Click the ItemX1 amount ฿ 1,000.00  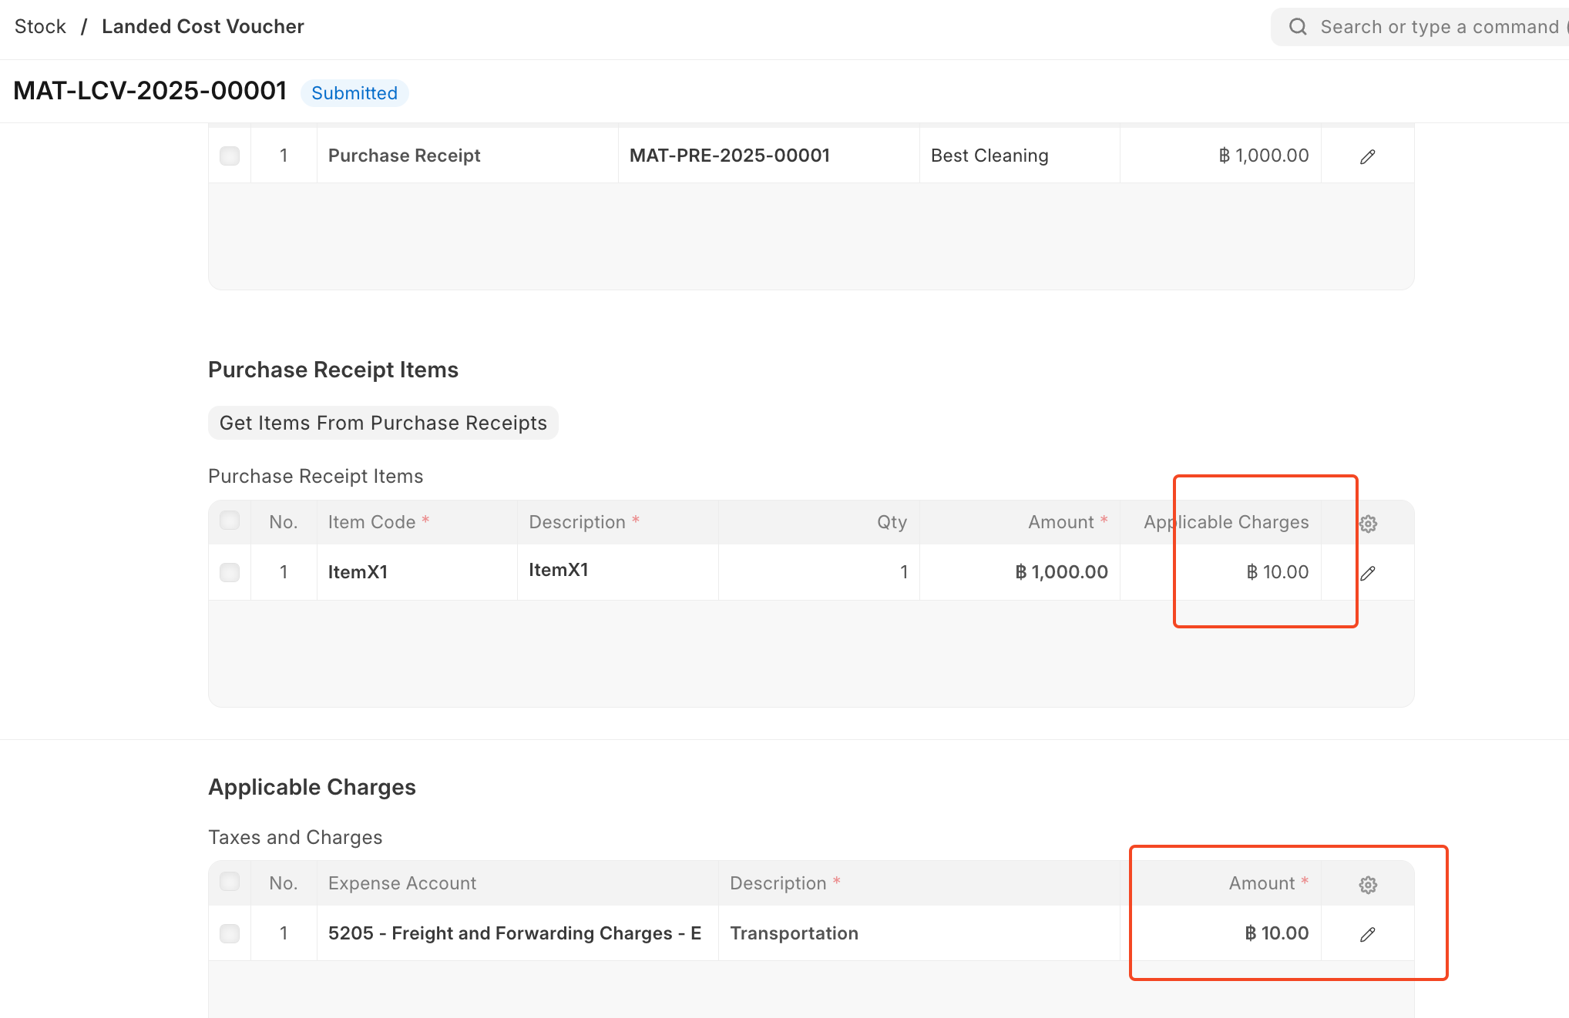pyautogui.click(x=1020, y=572)
